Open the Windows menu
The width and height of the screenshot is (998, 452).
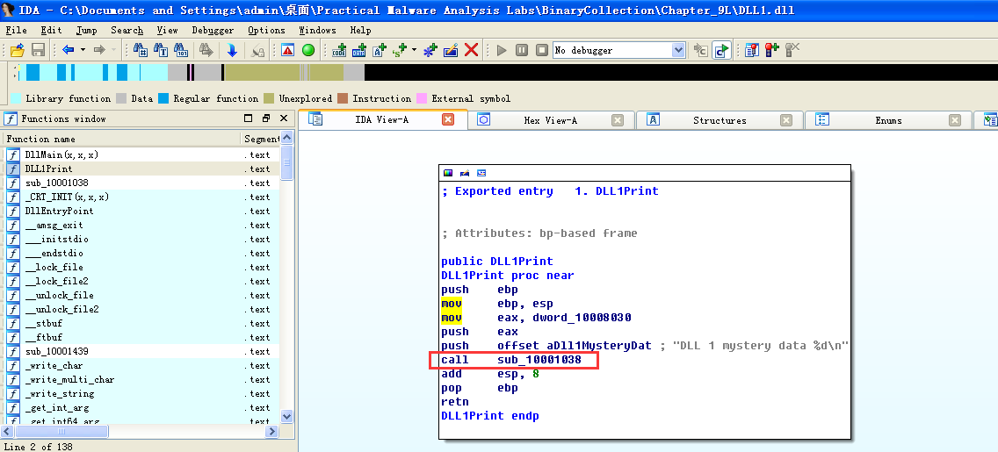click(317, 30)
